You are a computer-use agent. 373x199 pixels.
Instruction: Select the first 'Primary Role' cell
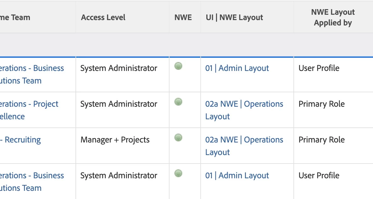click(321, 104)
